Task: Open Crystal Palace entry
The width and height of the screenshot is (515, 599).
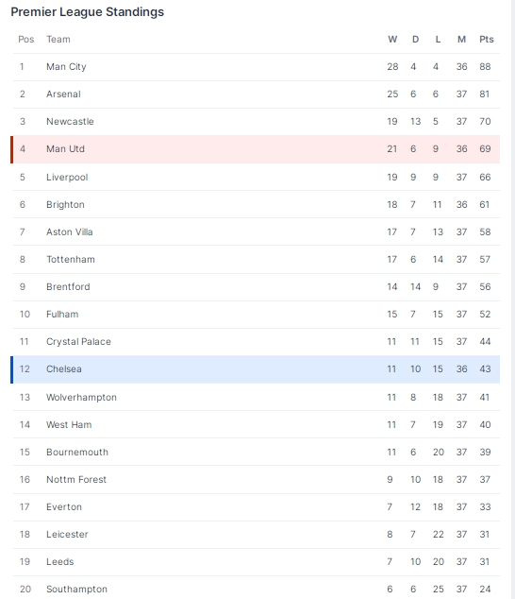Action: (78, 341)
